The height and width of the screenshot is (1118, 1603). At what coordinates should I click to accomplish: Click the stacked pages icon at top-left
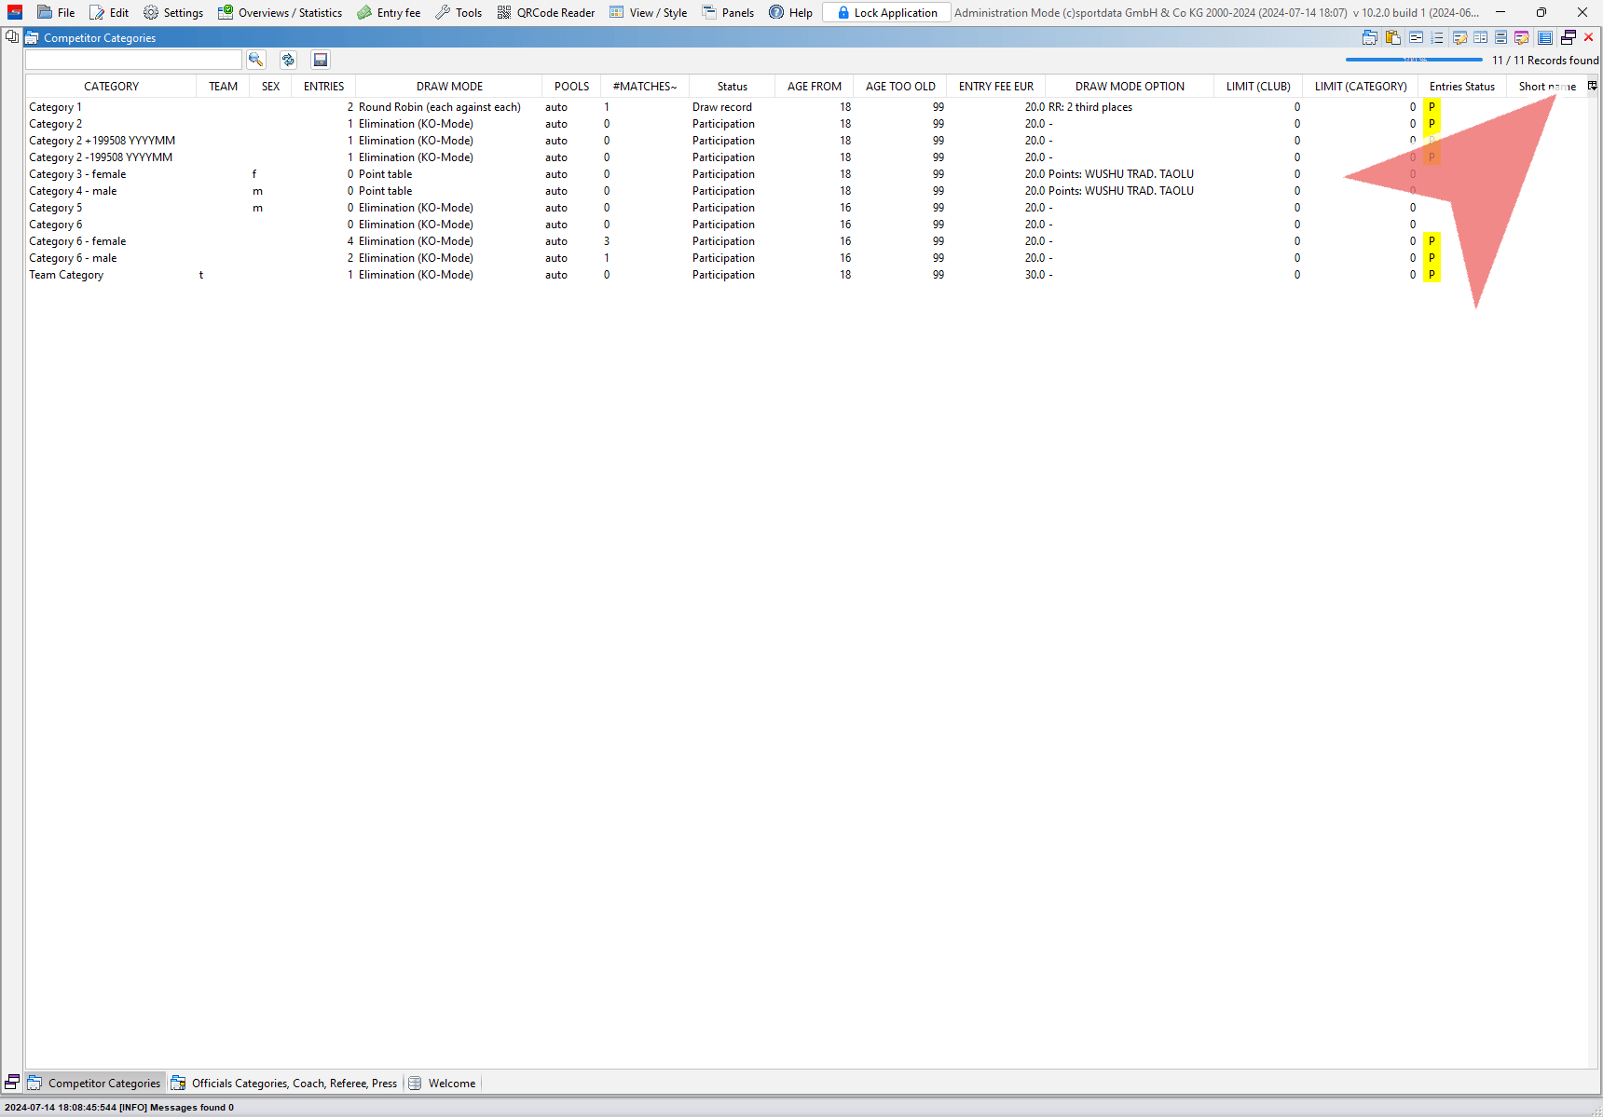[x=12, y=37]
